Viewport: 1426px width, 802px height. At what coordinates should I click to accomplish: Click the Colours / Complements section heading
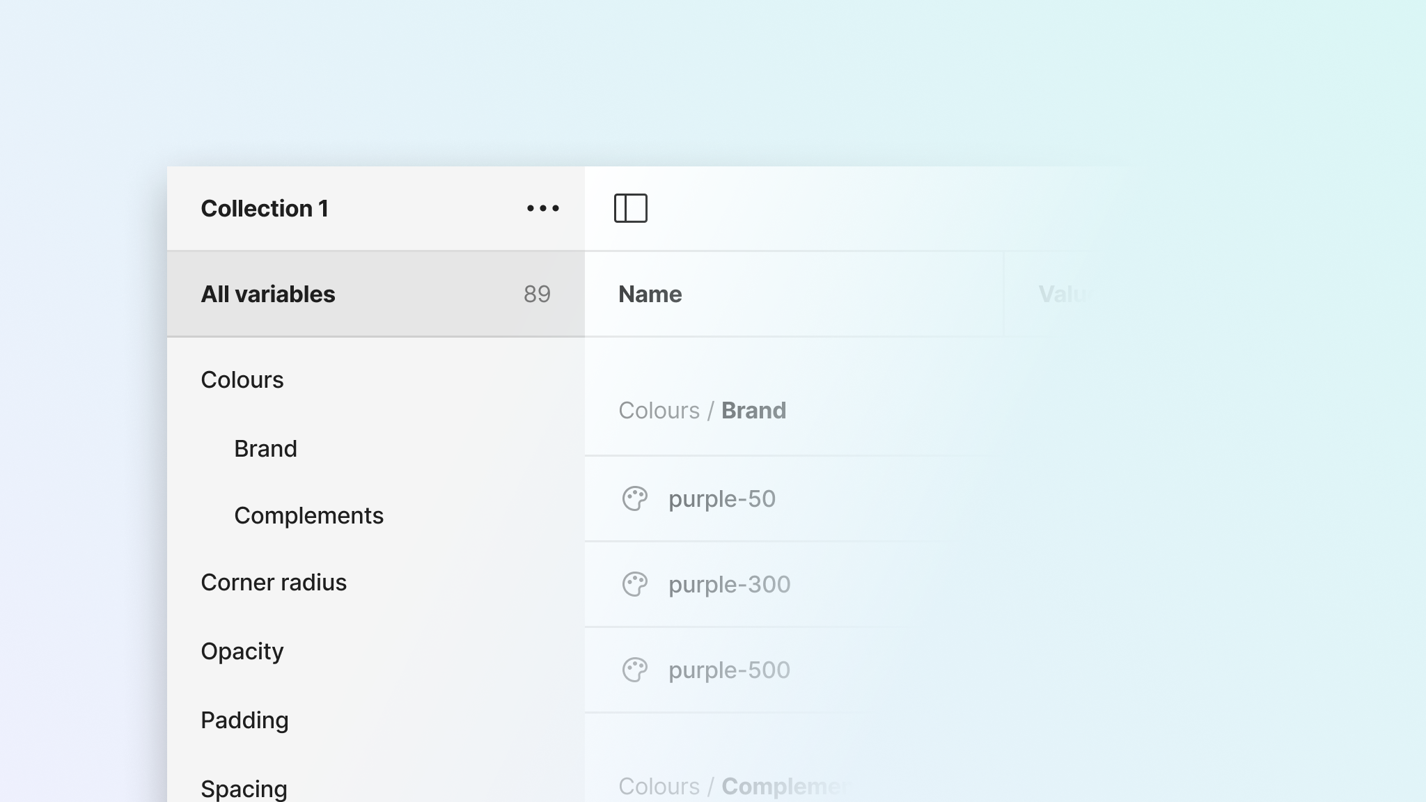coord(734,786)
